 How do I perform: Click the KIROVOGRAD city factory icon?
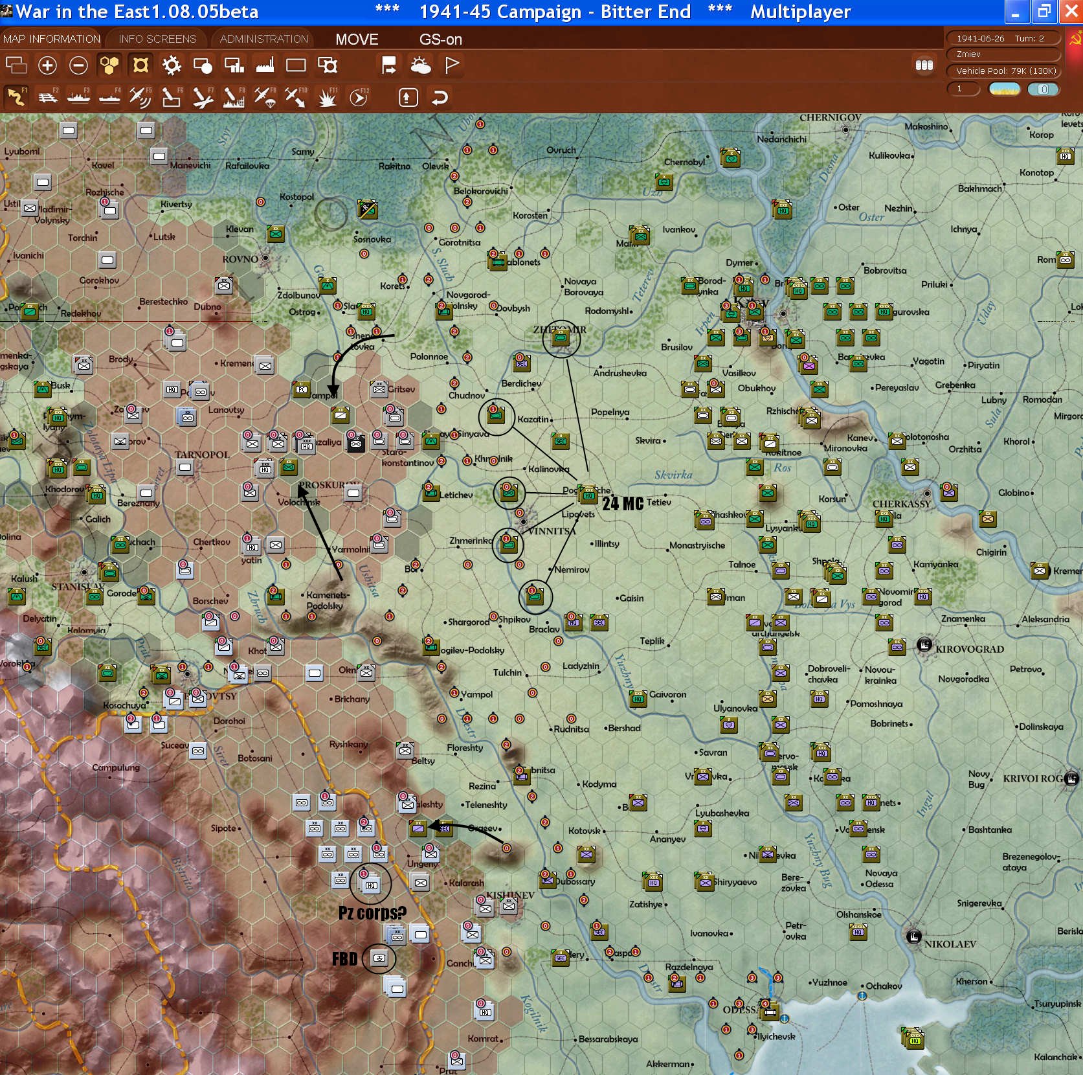[x=924, y=645]
